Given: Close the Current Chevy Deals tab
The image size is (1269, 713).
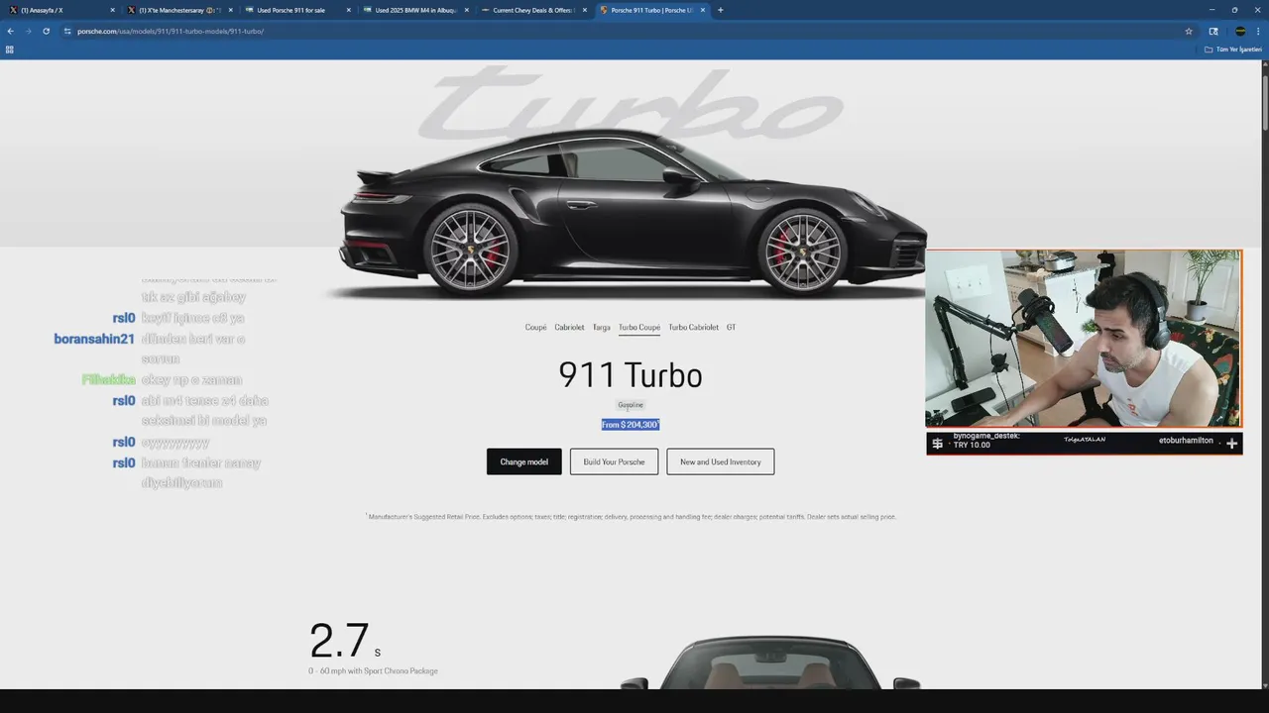Looking at the screenshot, I should point(584,10).
